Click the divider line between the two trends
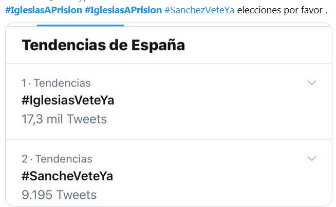The height and width of the screenshot is (207, 336). click(x=169, y=139)
